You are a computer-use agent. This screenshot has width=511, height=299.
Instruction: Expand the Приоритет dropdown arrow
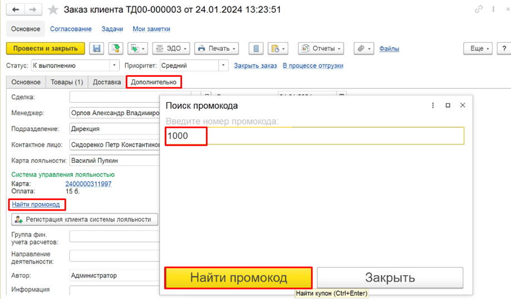[x=223, y=66]
